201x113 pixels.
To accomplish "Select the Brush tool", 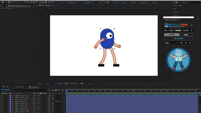I will click(x=40, y=2).
